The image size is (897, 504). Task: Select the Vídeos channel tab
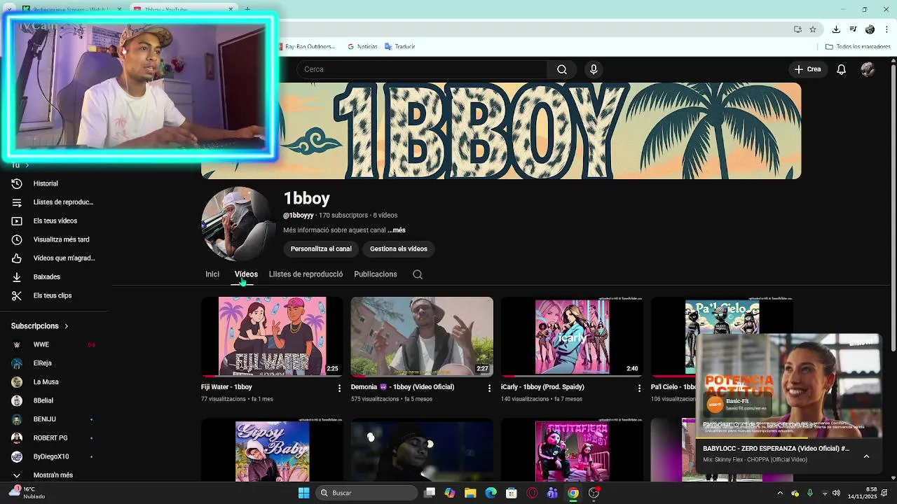click(x=246, y=274)
